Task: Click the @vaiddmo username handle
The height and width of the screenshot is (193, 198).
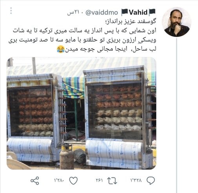Action: click(x=102, y=13)
